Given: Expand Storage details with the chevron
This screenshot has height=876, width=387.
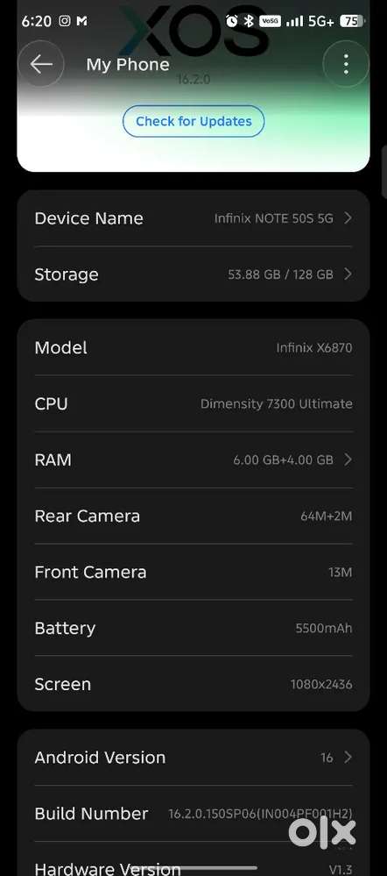Looking at the screenshot, I should pyautogui.click(x=348, y=274).
